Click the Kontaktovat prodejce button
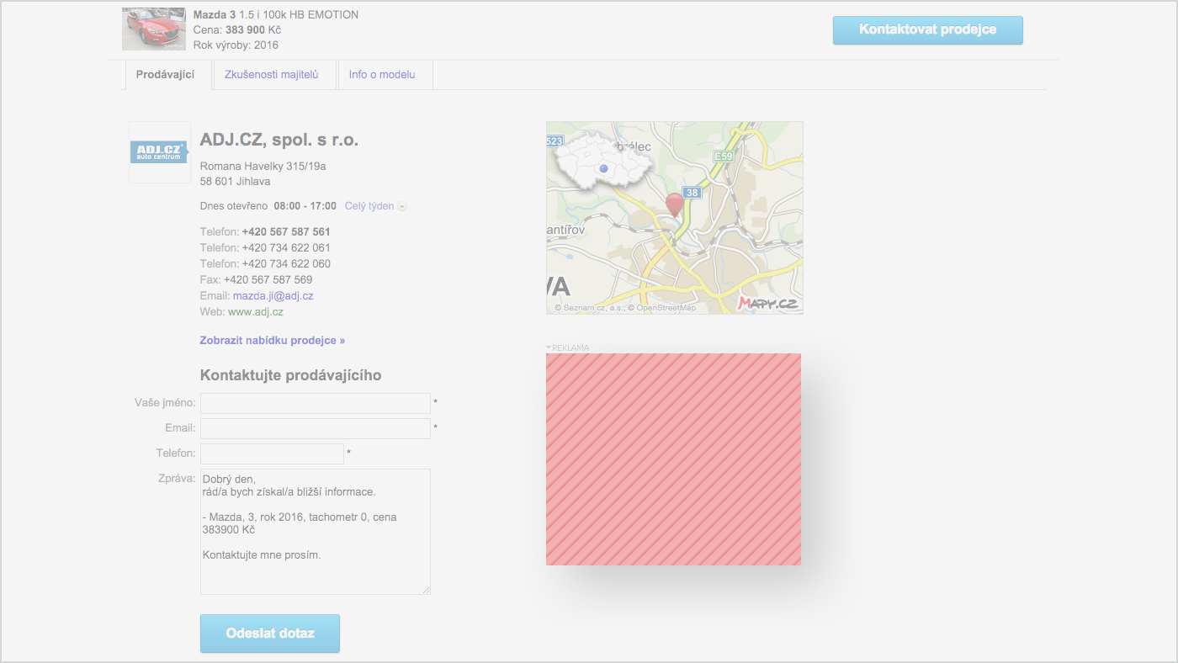Image resolution: width=1178 pixels, height=663 pixels. tap(927, 29)
